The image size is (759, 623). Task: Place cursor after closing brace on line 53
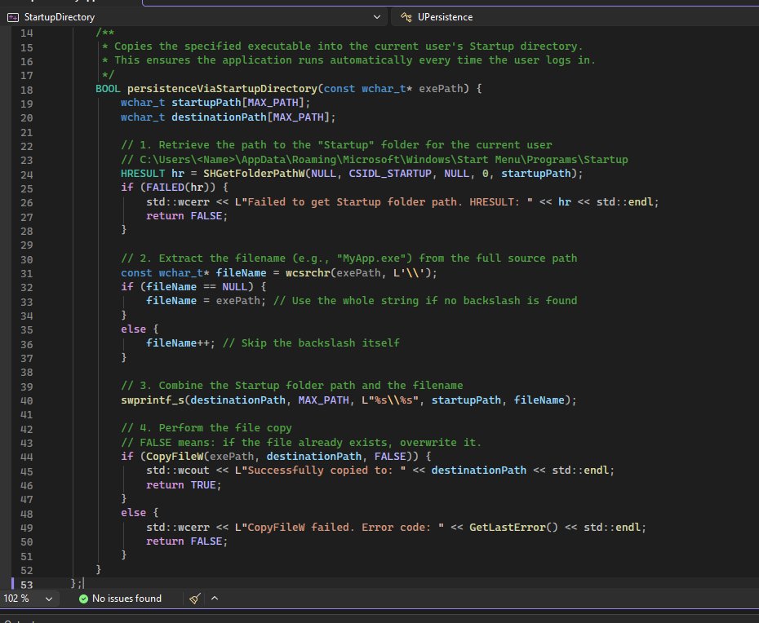(x=83, y=584)
